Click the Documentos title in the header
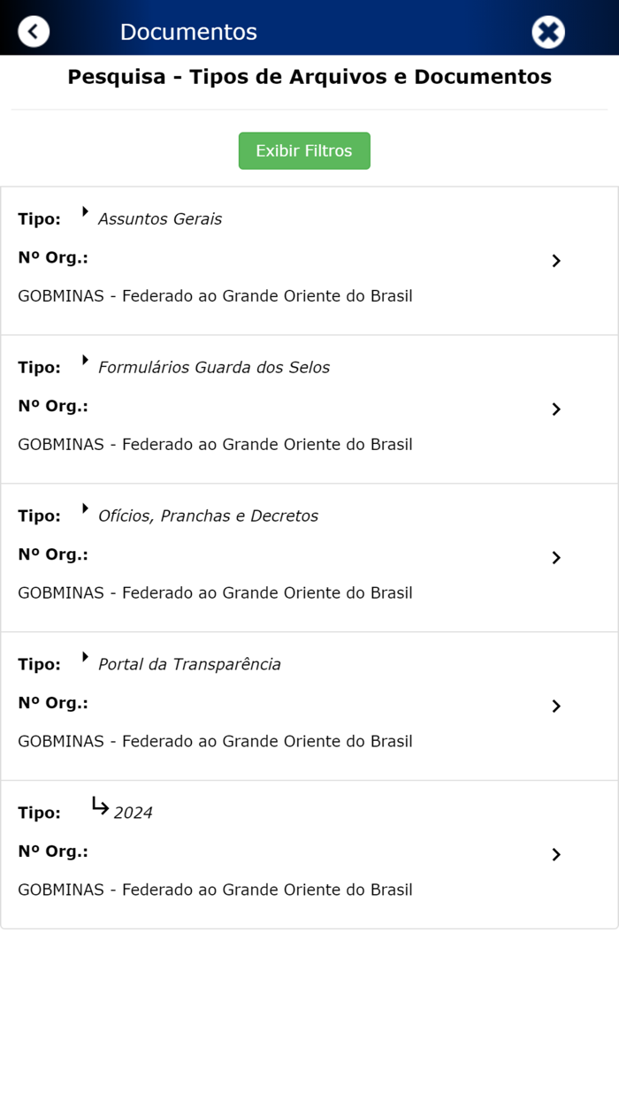619x1100 pixels. [188, 31]
